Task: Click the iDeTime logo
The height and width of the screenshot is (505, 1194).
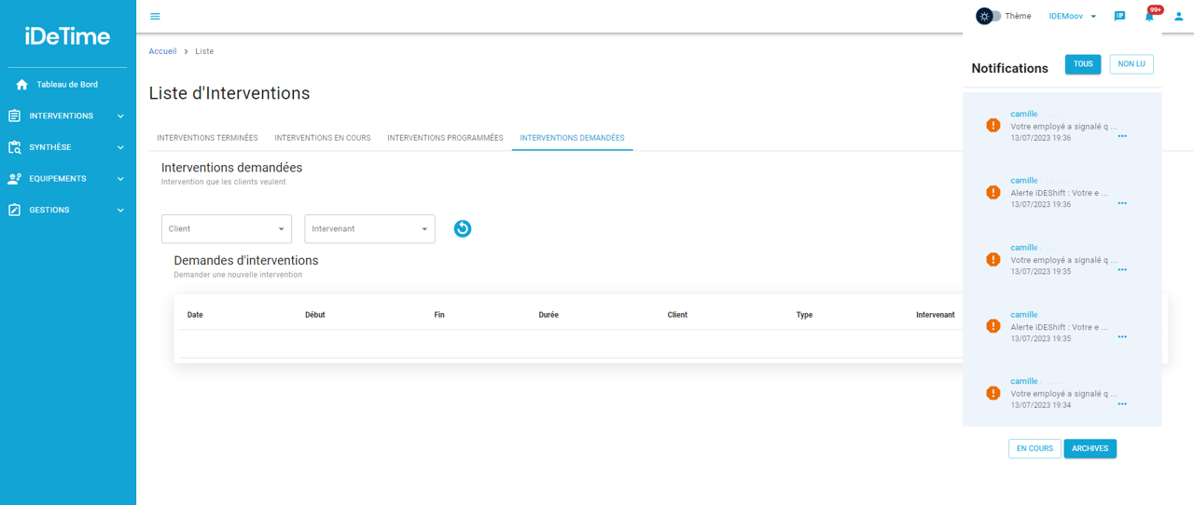Action: coord(67,36)
